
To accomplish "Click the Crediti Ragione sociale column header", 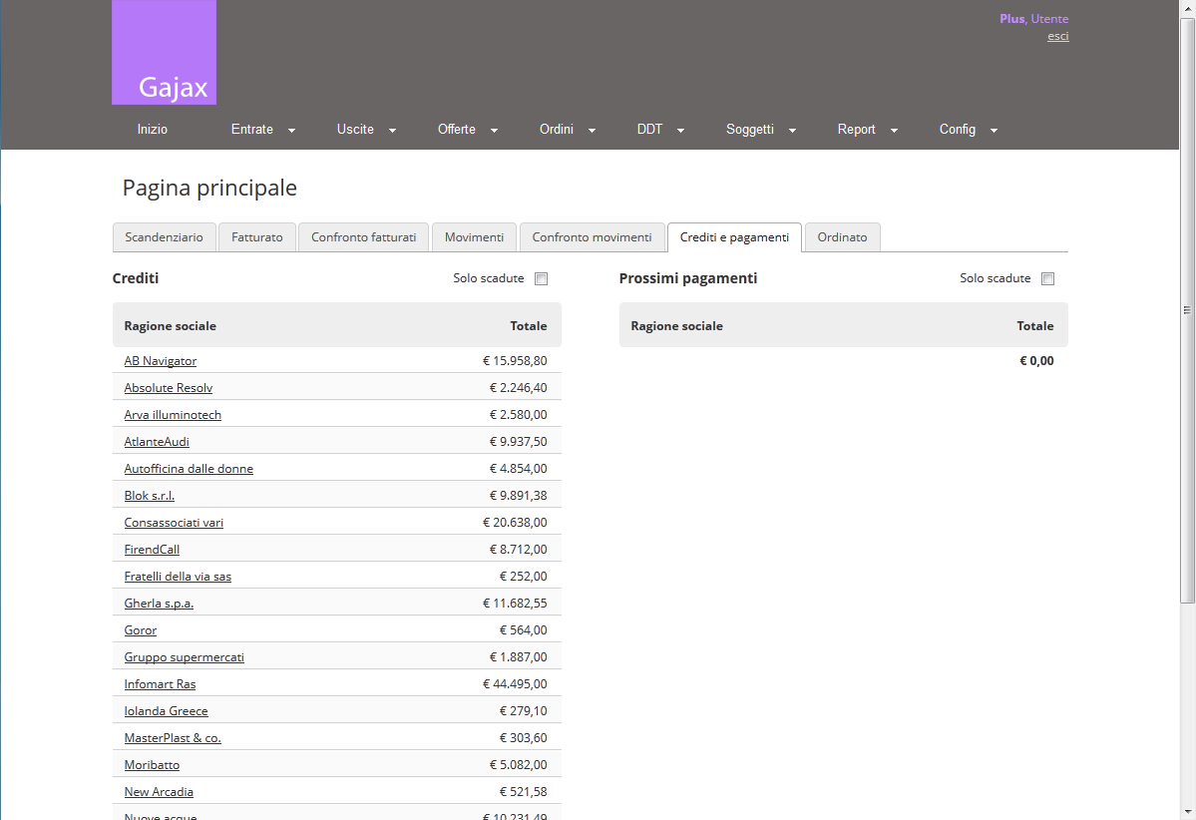I will point(171,326).
